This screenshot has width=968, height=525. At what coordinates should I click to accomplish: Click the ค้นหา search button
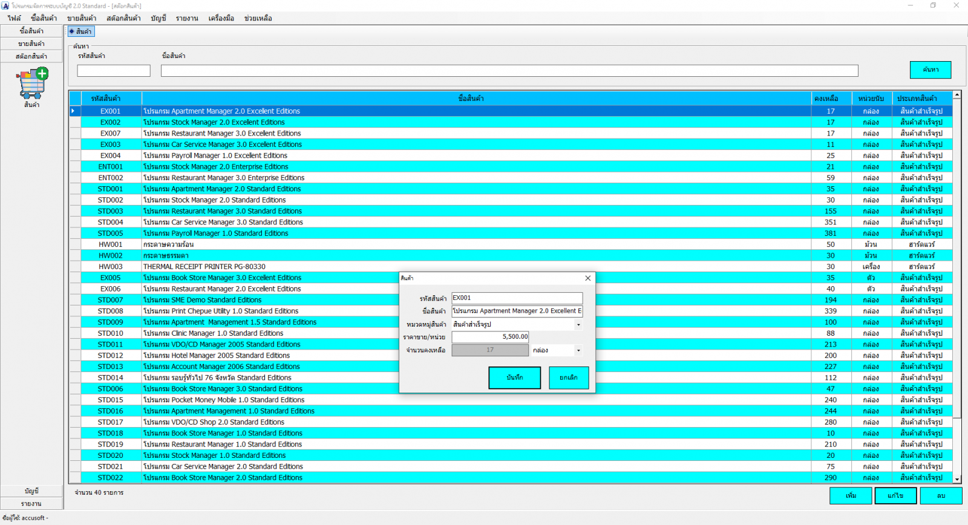coord(930,70)
